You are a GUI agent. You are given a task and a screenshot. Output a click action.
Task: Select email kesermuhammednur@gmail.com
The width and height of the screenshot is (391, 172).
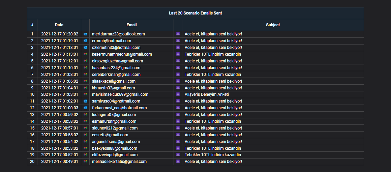point(122,54)
